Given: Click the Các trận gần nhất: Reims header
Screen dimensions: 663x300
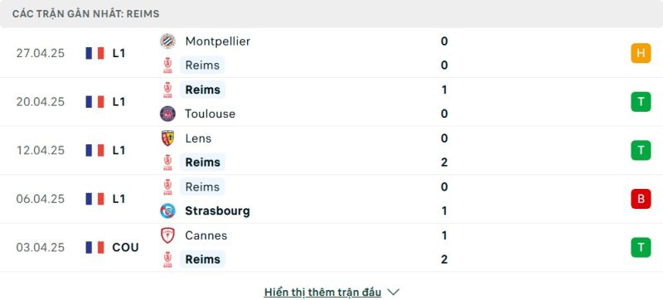Looking at the screenshot, I should pyautogui.click(x=86, y=14).
